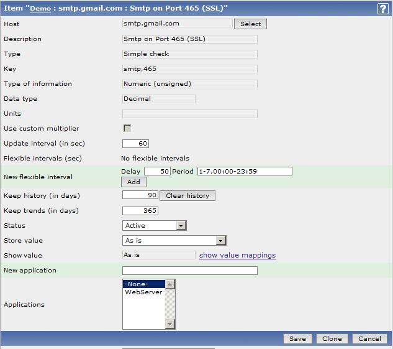393x349 pixels.
Task: Expand the Store value dropdown
Action: 174,240
